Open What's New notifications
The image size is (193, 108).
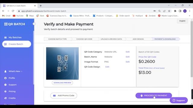click(14, 71)
